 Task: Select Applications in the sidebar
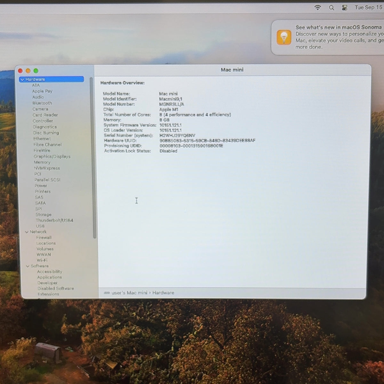pyautogui.click(x=50, y=277)
